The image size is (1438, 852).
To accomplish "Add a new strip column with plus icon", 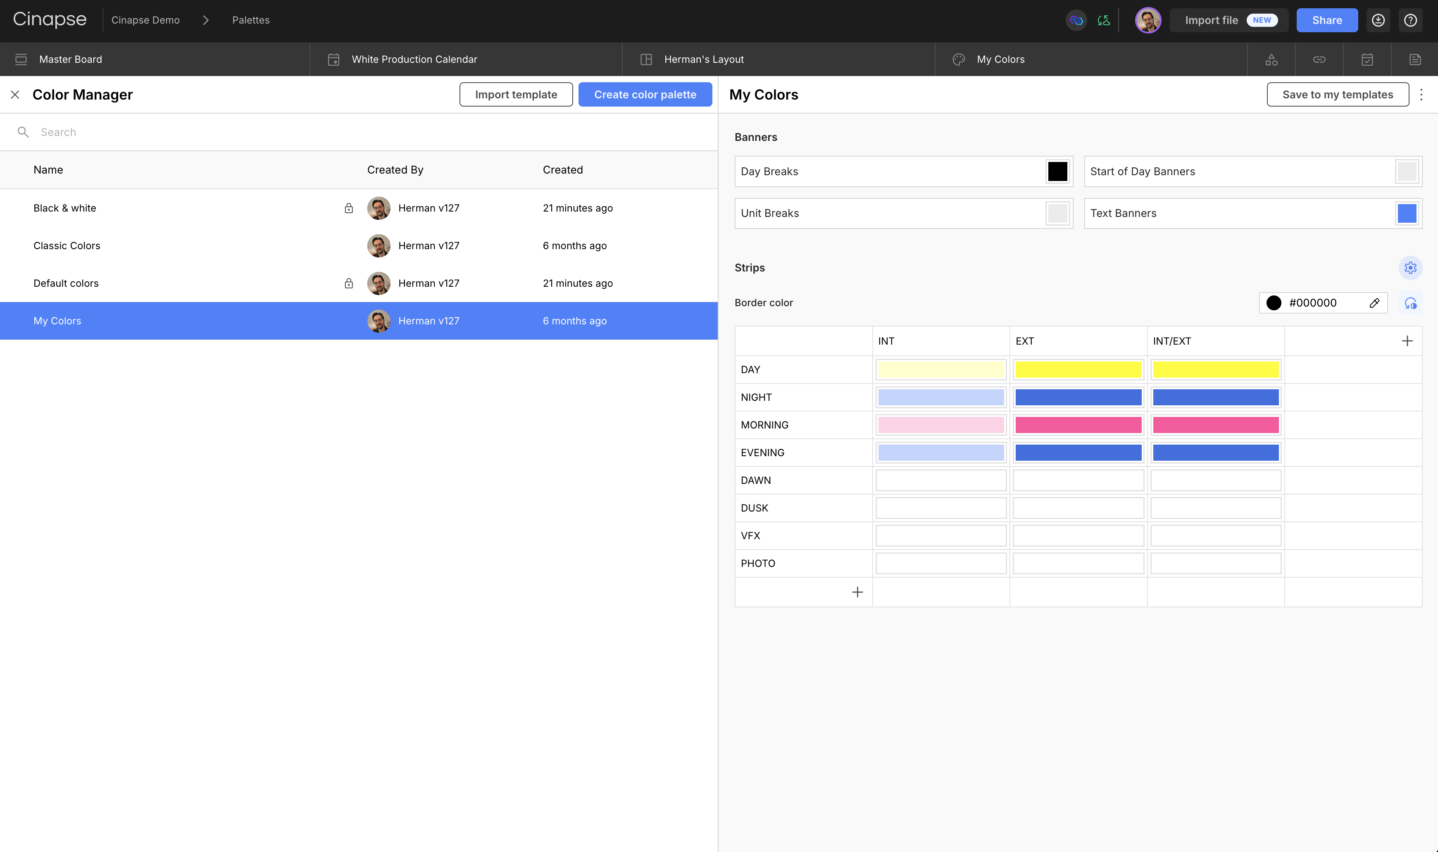I will (1407, 341).
